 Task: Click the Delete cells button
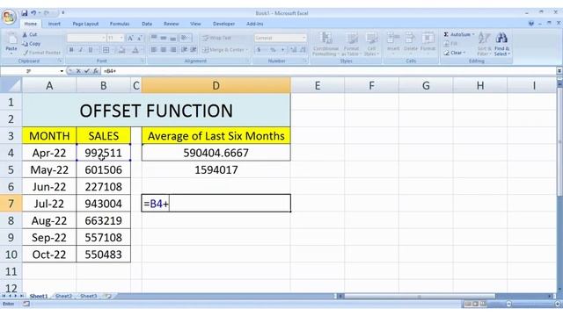pos(411,43)
